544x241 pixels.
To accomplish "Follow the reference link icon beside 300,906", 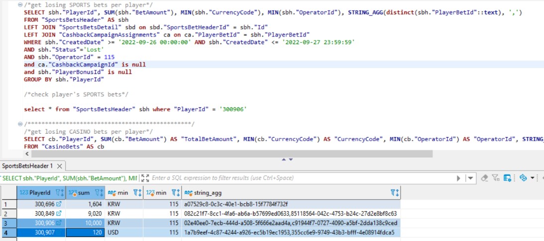I will click(x=59, y=223).
